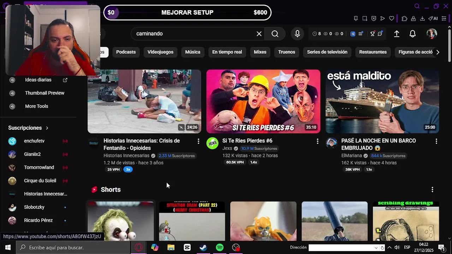
Task: Clear the search text with the X icon
Action: [x=259, y=34]
